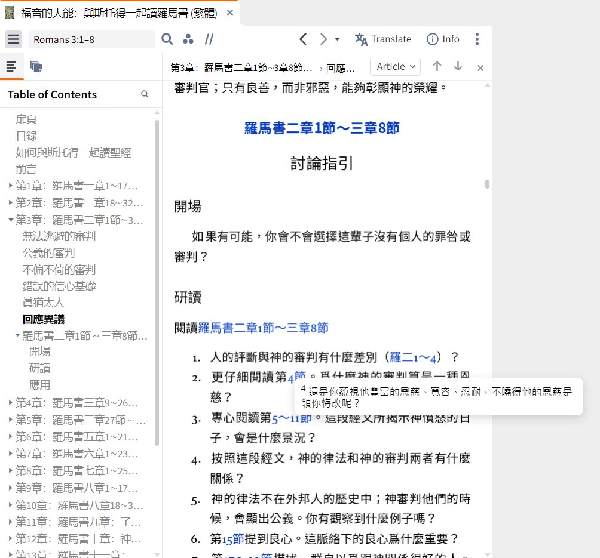
Task: Select 回應異議 in table of contents
Action: coord(44,319)
